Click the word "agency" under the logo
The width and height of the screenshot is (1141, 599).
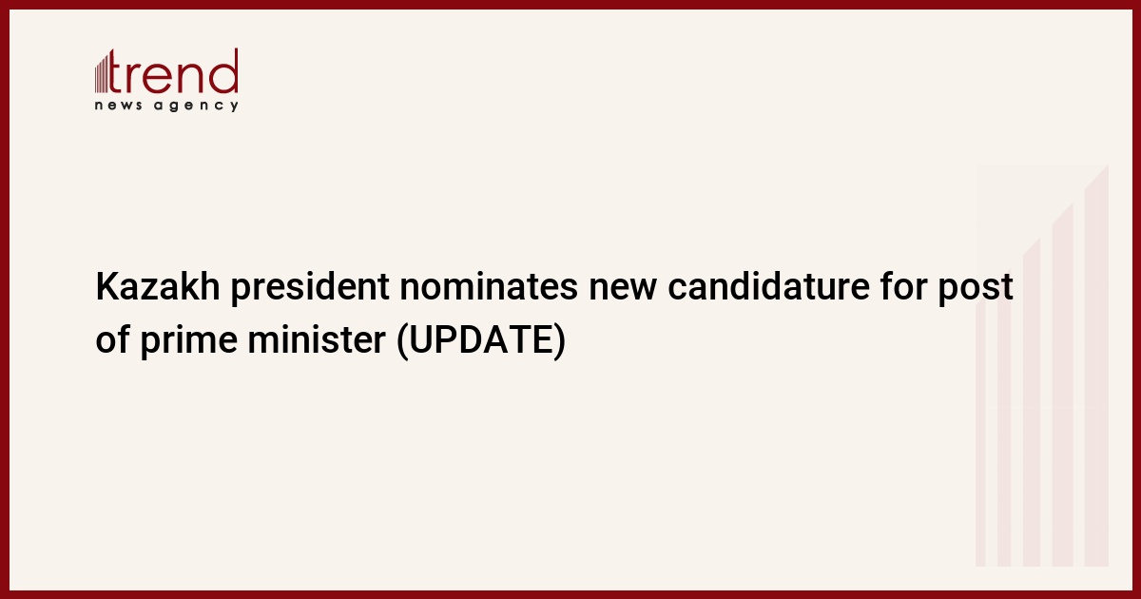[207, 106]
